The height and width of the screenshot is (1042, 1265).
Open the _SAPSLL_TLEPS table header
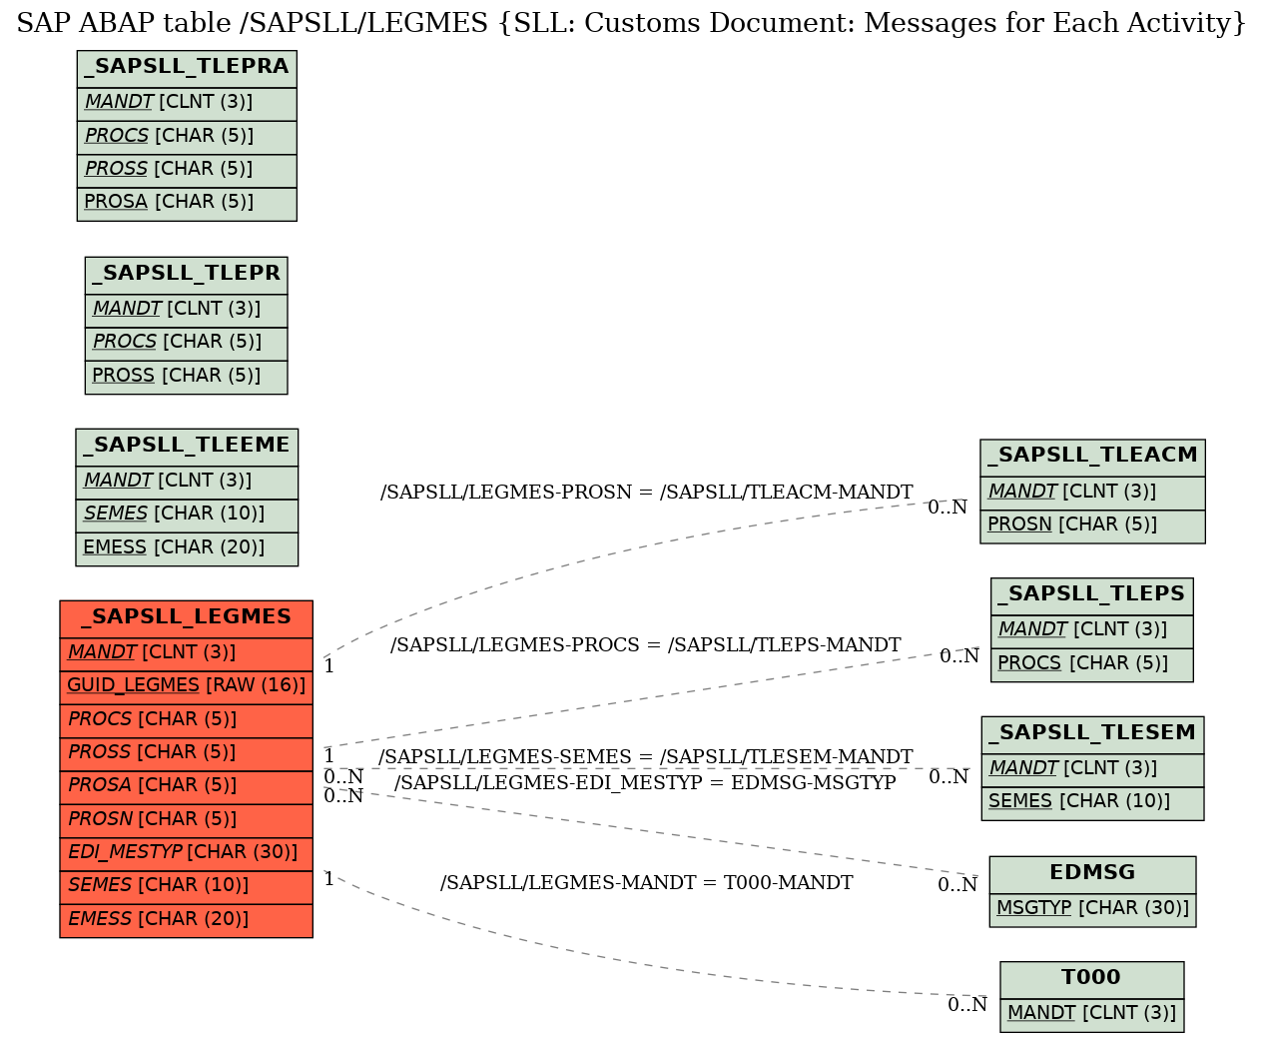[1092, 596]
